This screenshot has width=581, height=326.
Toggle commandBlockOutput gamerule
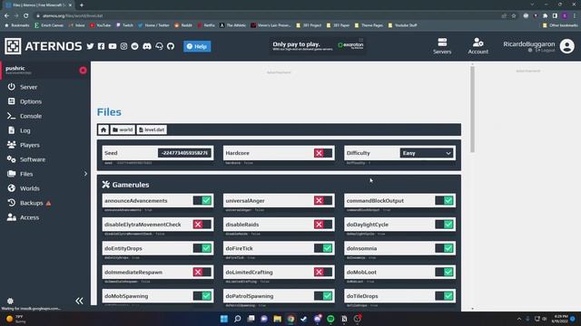(444, 201)
